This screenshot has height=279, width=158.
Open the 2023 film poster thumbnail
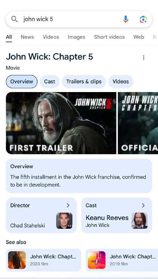tap(17, 260)
